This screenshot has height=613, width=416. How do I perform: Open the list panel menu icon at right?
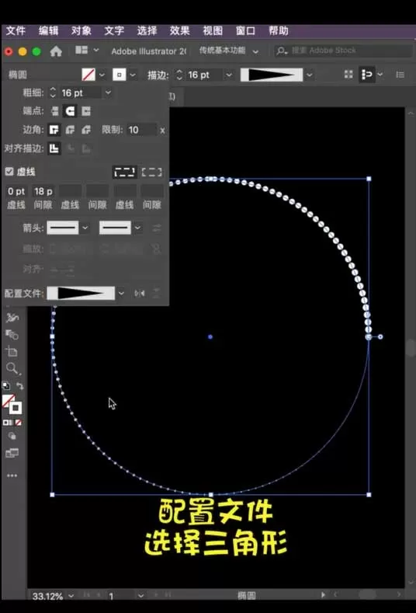[x=400, y=75]
